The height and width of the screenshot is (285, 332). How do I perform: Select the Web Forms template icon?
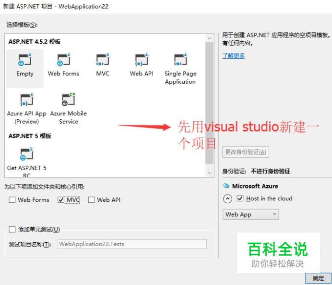63,60
